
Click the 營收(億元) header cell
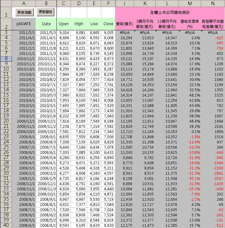tap(125, 24)
